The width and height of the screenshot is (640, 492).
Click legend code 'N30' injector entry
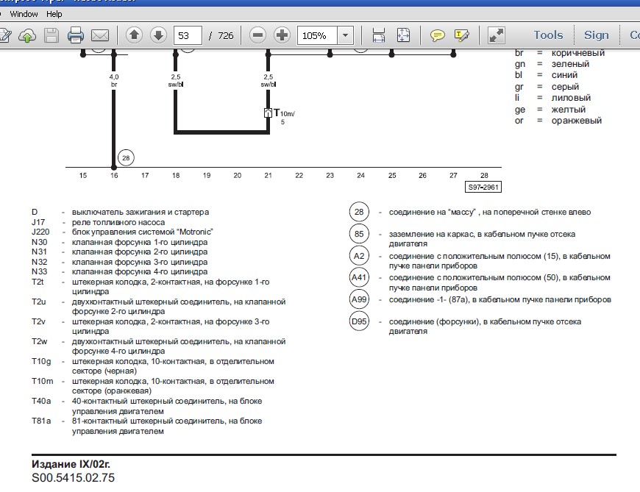coord(39,242)
